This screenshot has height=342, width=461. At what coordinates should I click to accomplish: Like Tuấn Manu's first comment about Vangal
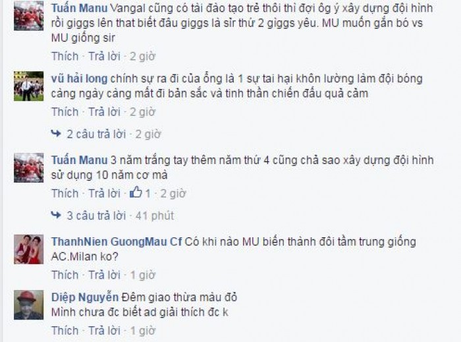pyautogui.click(x=65, y=56)
